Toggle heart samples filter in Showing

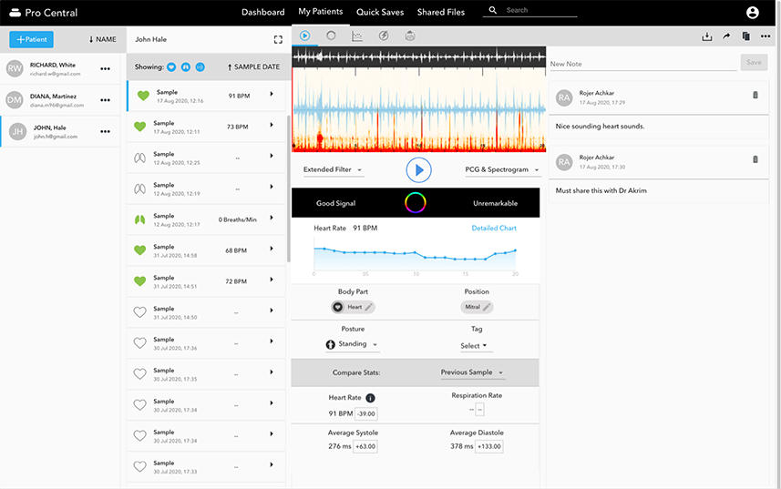pos(172,67)
